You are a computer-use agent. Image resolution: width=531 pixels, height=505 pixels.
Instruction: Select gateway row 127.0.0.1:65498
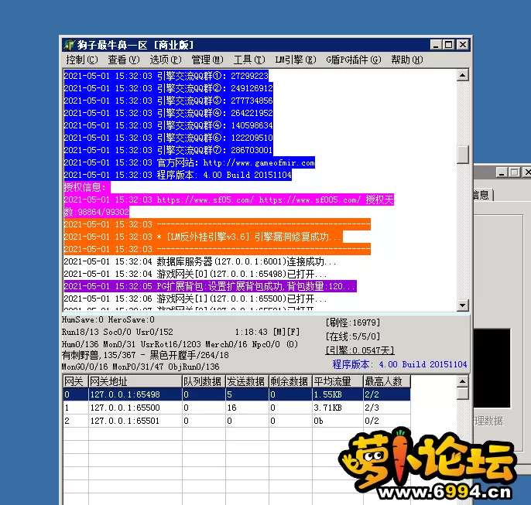click(237, 394)
